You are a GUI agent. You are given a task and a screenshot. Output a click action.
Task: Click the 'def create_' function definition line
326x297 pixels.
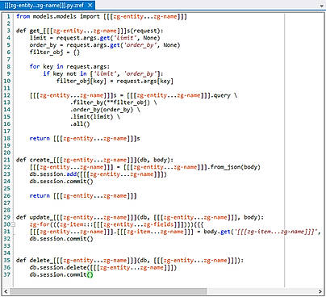(x=94, y=160)
